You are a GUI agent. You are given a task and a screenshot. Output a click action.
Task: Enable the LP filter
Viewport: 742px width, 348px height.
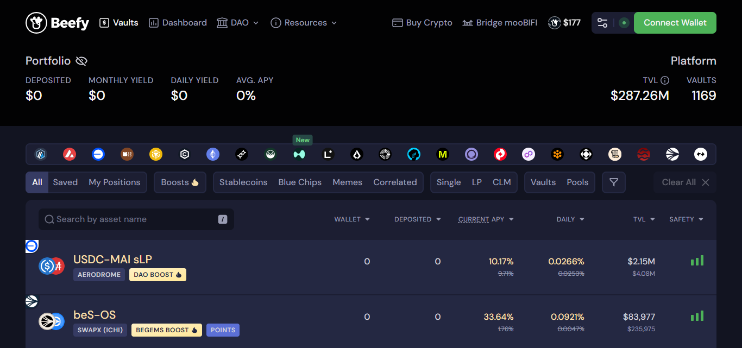pyautogui.click(x=476, y=182)
